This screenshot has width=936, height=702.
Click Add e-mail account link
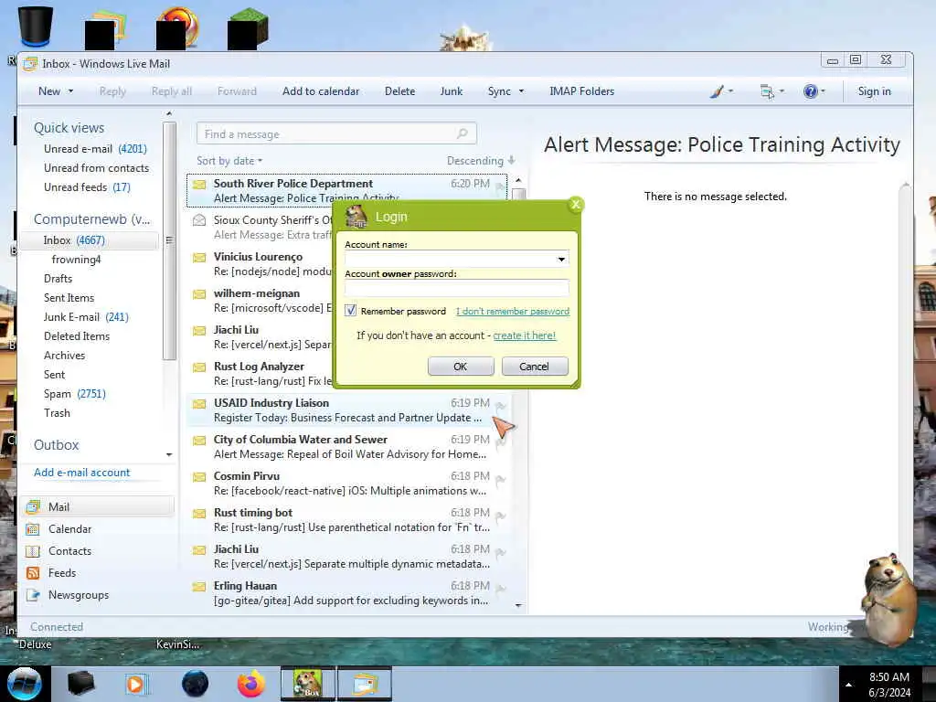[x=81, y=473]
